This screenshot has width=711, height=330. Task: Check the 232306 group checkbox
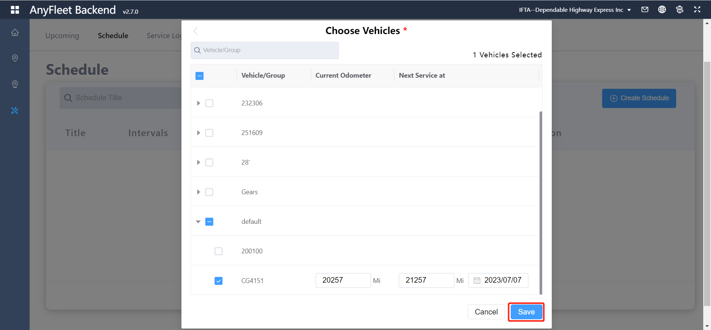click(x=209, y=103)
